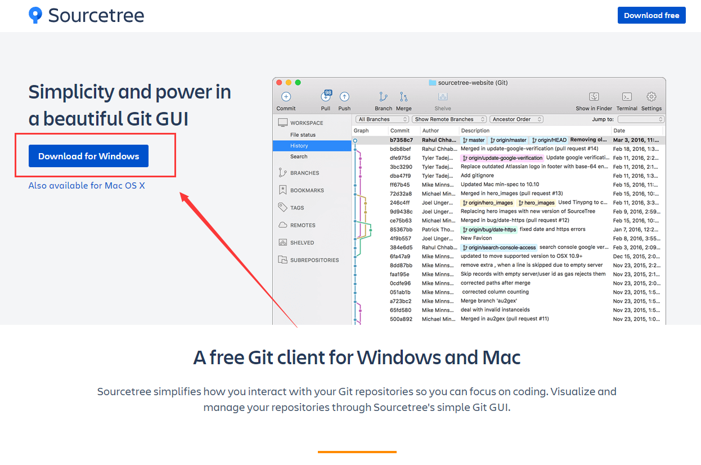The height and width of the screenshot is (465, 701).
Task: Click the Merge toolbar icon
Action: (403, 97)
